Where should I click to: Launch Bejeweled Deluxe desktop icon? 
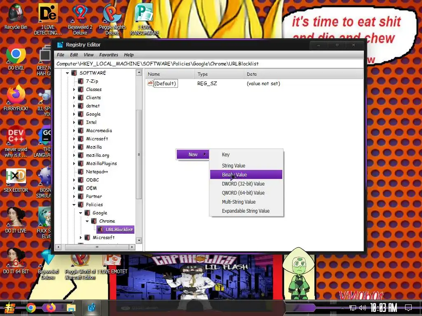(48, 265)
